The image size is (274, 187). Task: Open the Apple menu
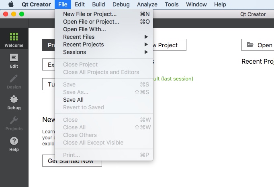click(11, 4)
